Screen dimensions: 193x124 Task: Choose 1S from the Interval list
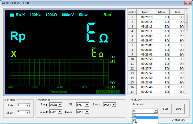click(145, 115)
